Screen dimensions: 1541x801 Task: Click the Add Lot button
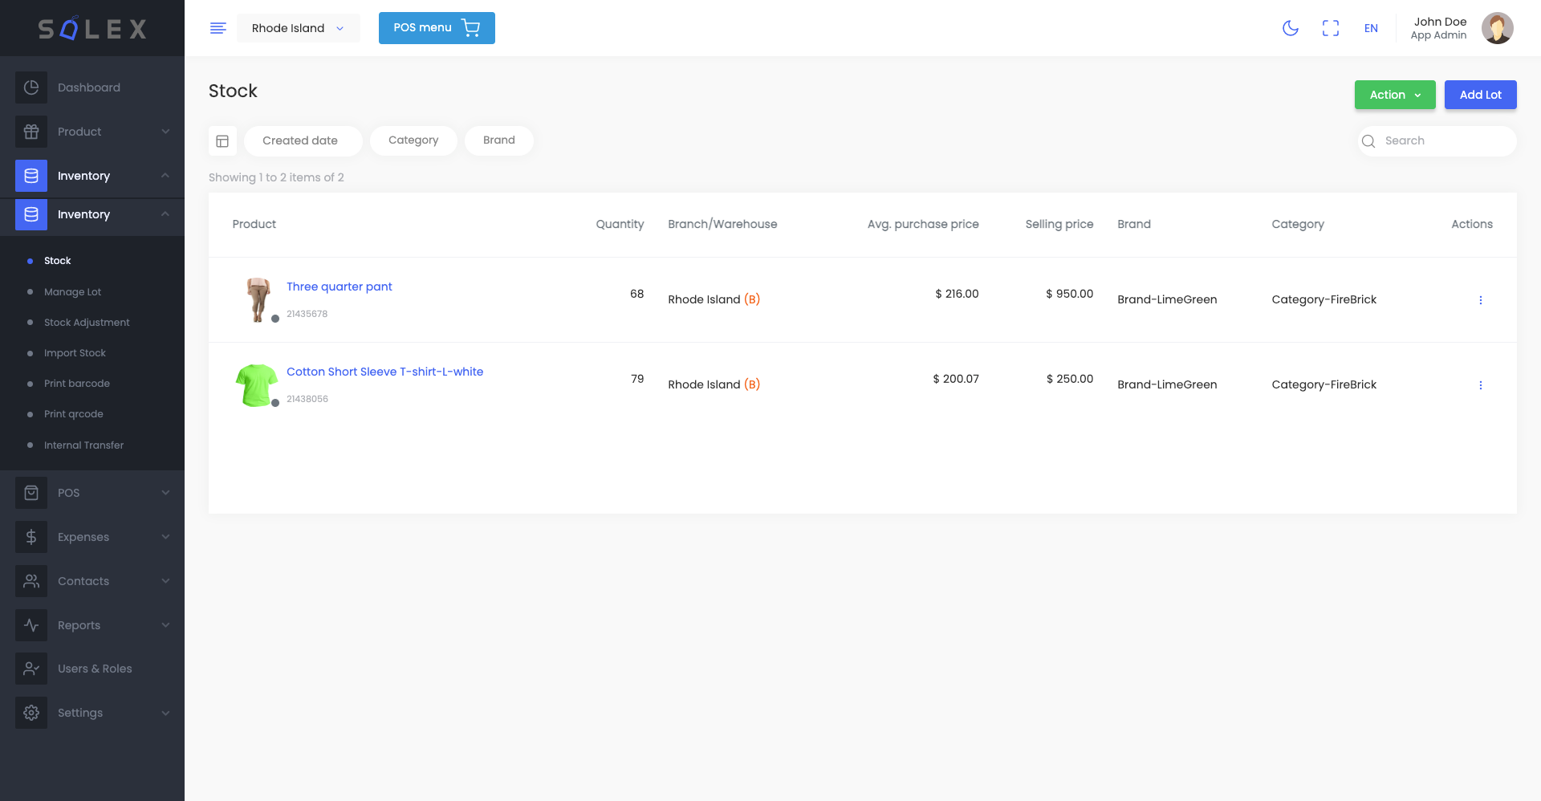pyautogui.click(x=1480, y=94)
